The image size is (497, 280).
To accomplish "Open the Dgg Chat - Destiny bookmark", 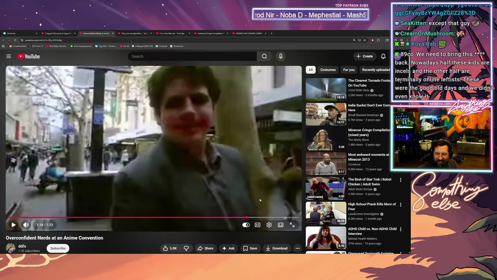I will (x=106, y=46).
